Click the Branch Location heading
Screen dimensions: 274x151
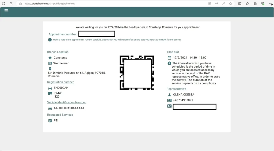[x=58, y=52]
